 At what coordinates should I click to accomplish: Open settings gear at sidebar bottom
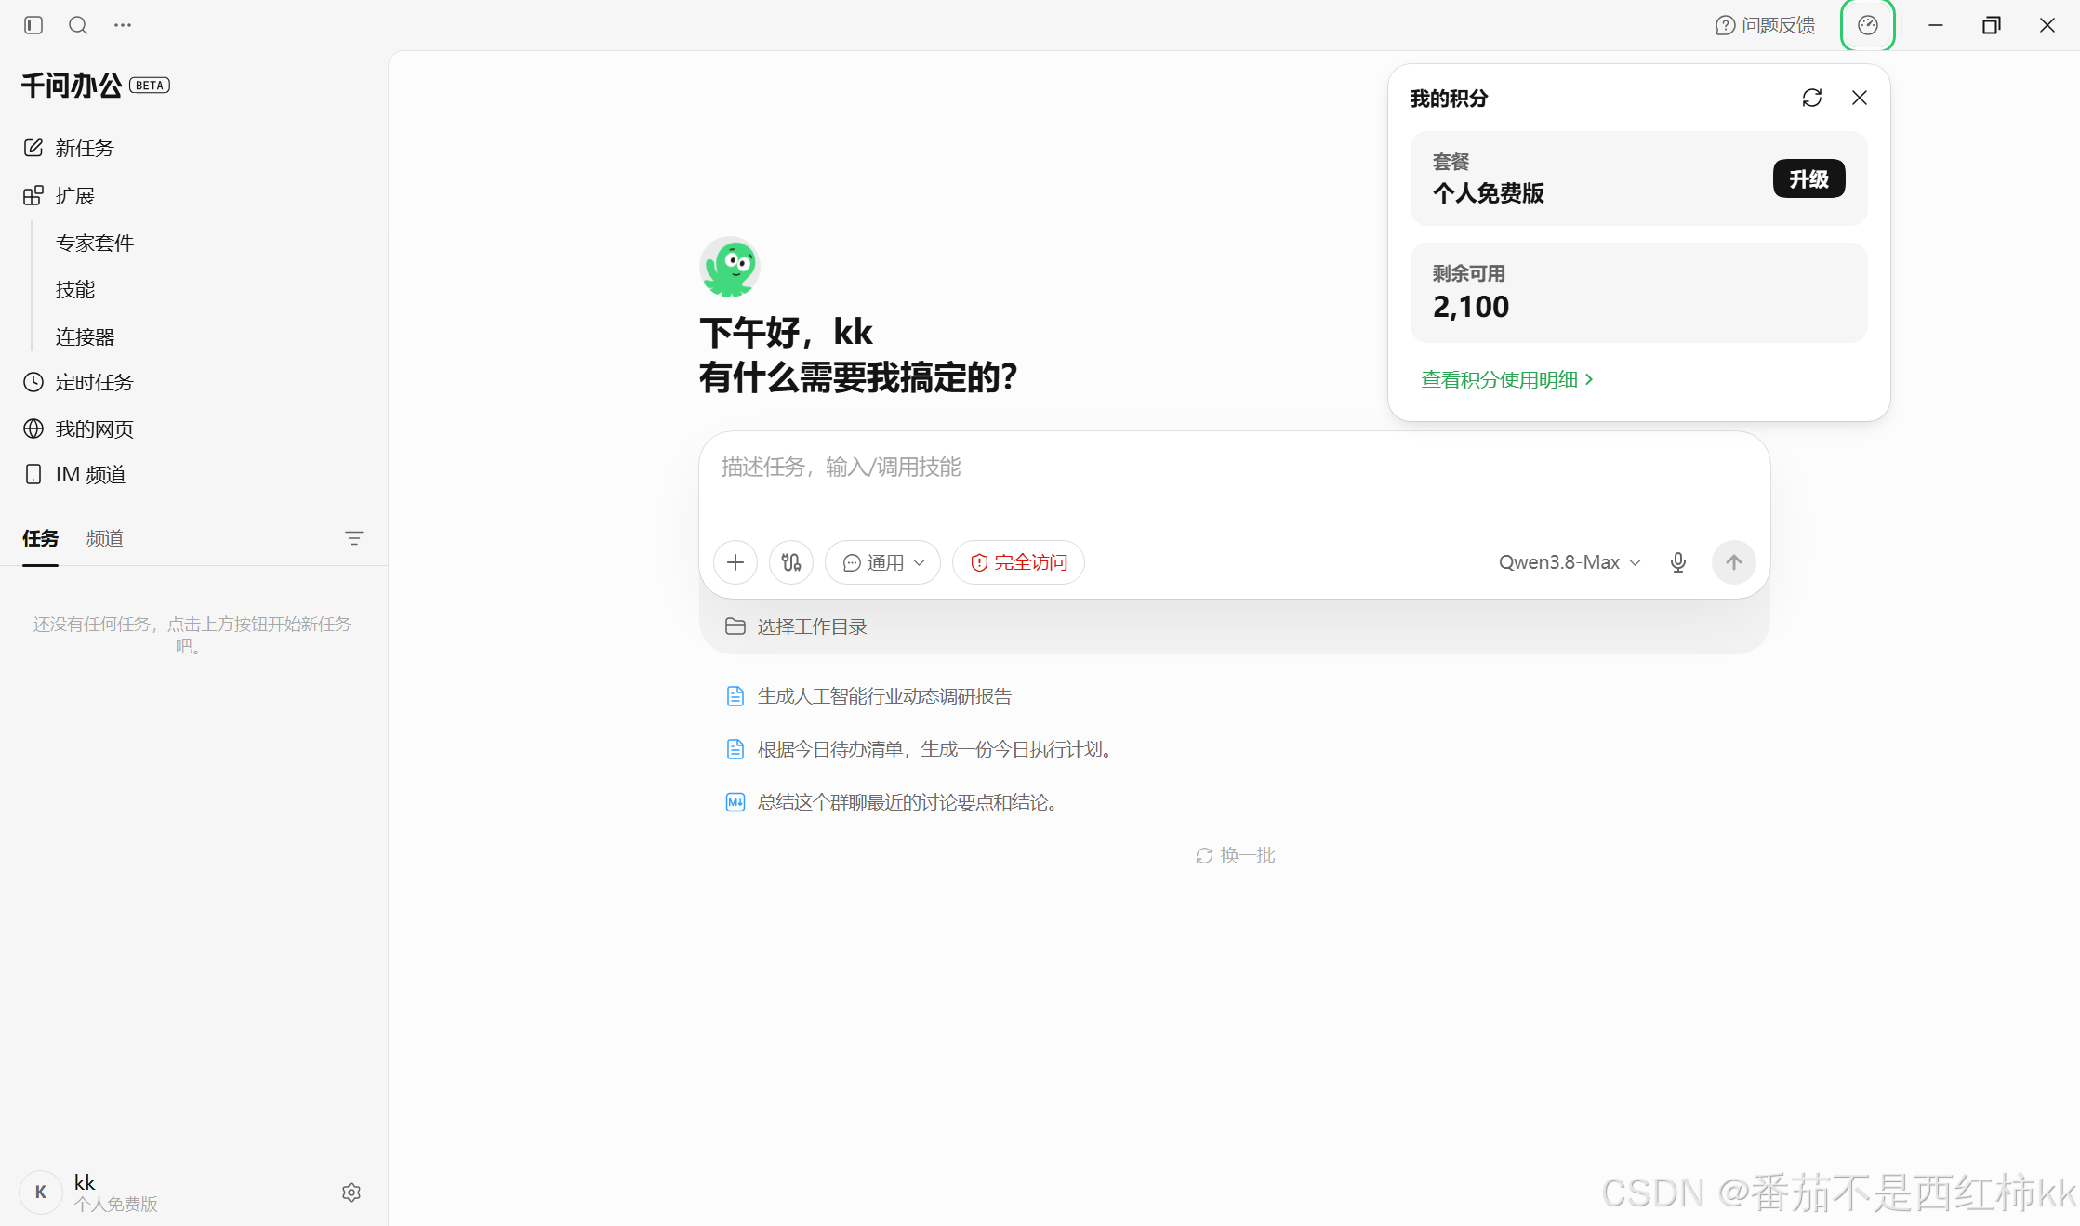351,1193
